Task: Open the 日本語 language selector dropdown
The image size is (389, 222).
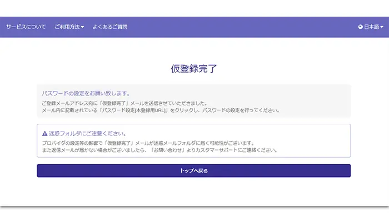Action: tap(371, 27)
